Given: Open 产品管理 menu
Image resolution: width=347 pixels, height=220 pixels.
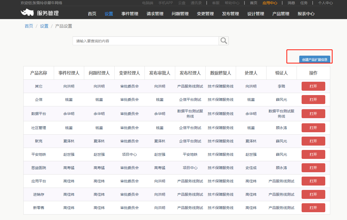Looking at the screenshot, I should coord(281,14).
